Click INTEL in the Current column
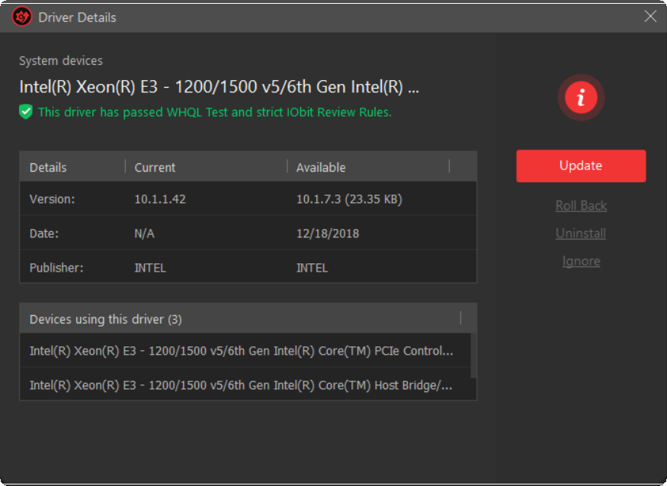This screenshot has height=486, width=667. [x=150, y=268]
